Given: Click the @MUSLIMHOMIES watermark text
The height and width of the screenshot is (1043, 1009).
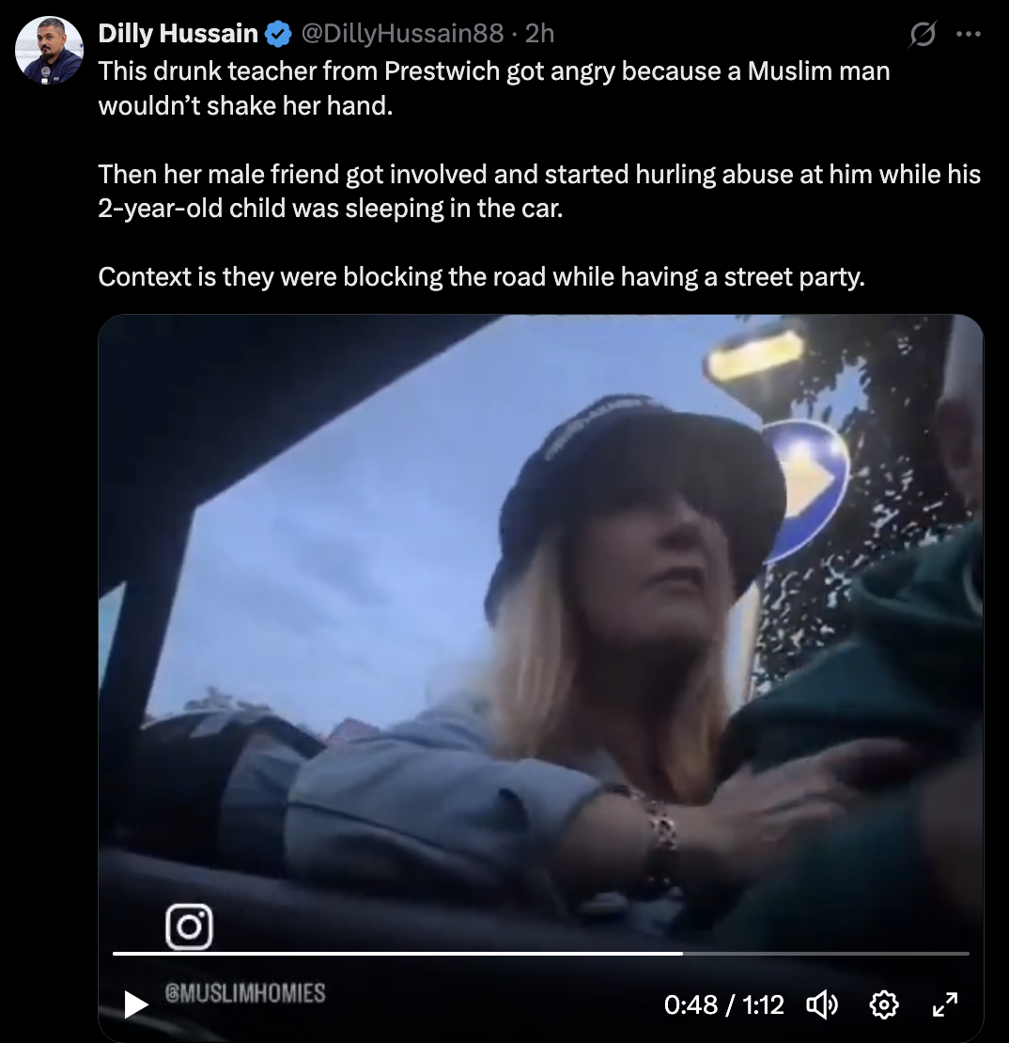Looking at the screenshot, I should [245, 993].
